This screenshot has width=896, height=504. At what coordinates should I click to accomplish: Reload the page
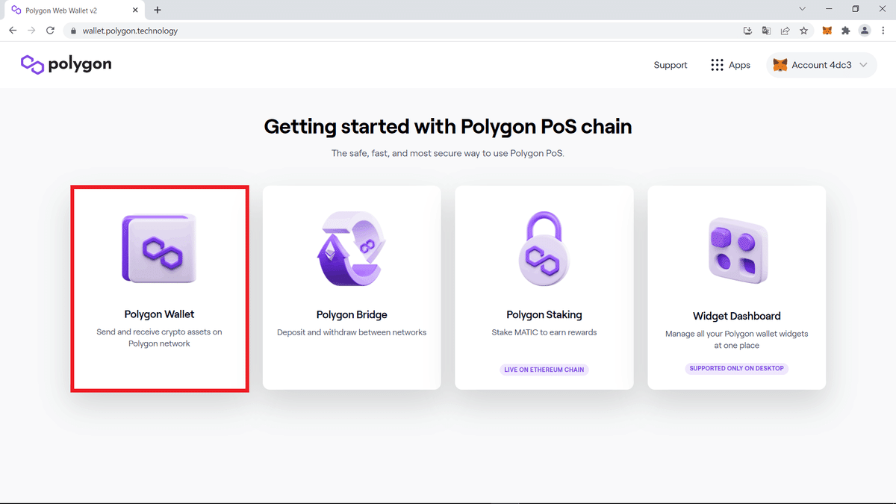50,31
